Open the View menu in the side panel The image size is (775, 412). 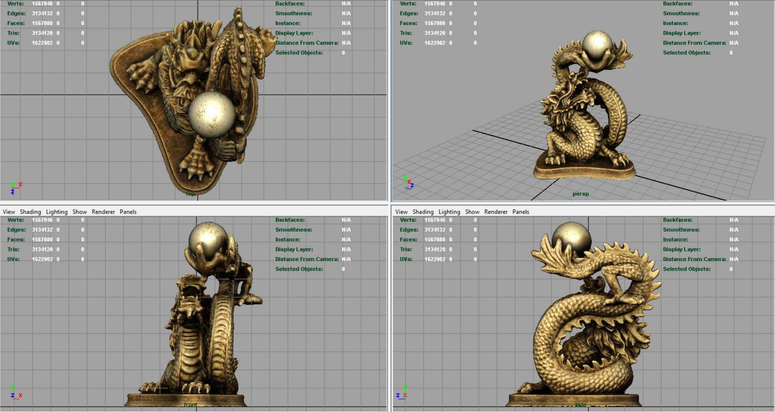401,212
